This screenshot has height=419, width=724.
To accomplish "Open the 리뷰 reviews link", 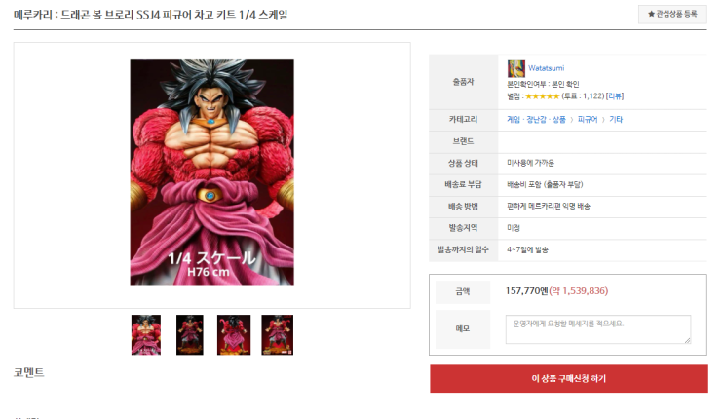I will 615,96.
